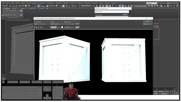This screenshot has height=102, width=181.
Task: Open the Production render mode dropdown
Action: (148, 24)
